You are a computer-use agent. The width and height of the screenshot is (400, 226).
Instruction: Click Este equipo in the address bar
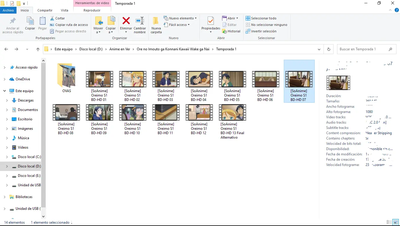[x=64, y=49]
